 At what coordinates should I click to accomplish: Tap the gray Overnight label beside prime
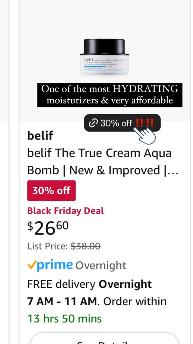pyautogui.click(x=101, y=266)
